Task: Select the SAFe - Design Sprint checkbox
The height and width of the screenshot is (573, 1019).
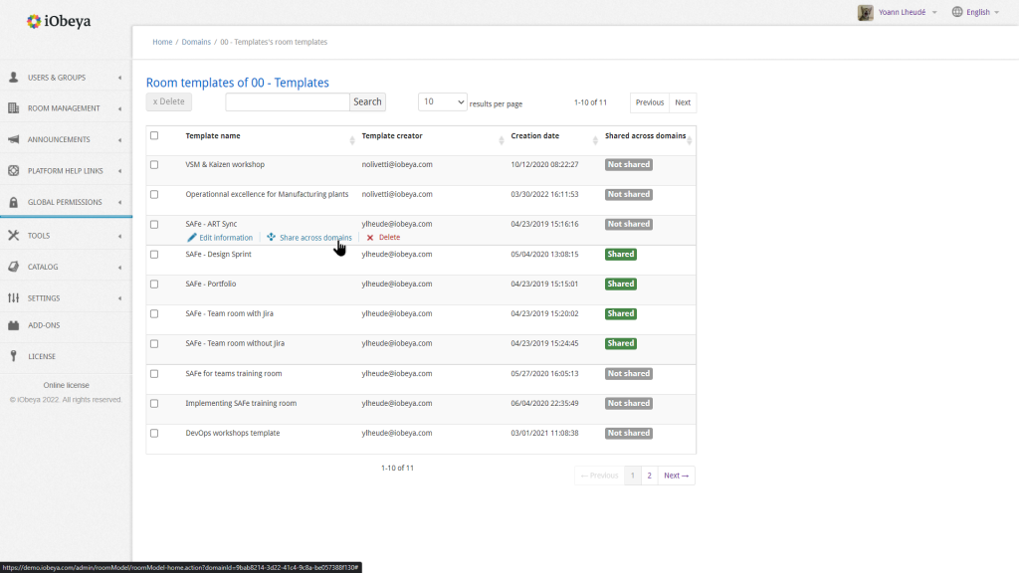Action: coord(154,254)
